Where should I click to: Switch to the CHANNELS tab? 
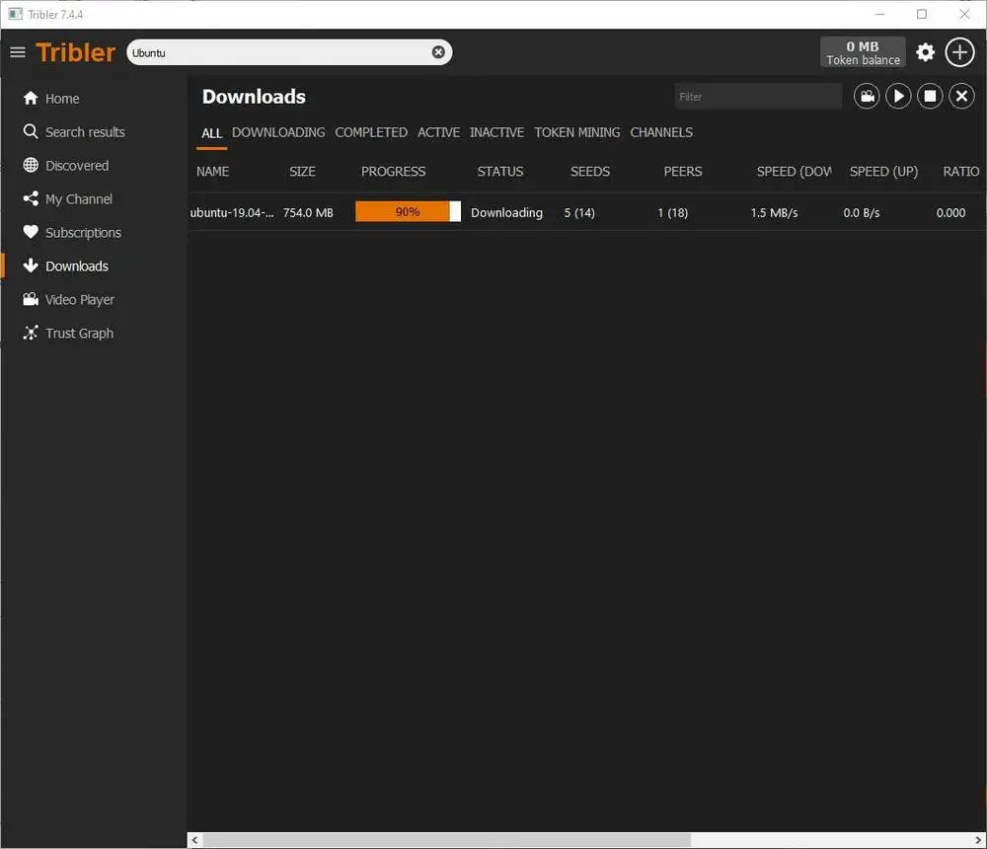click(x=661, y=132)
